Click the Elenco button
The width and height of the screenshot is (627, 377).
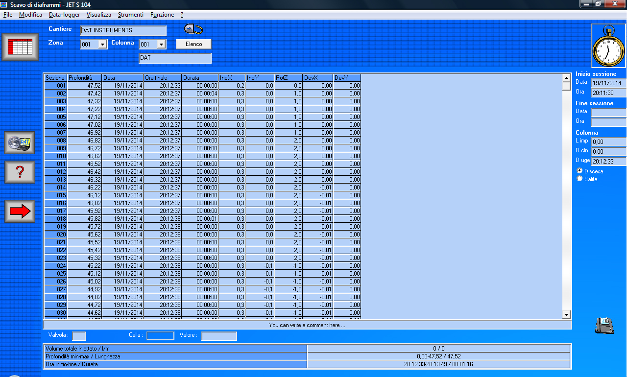click(193, 44)
